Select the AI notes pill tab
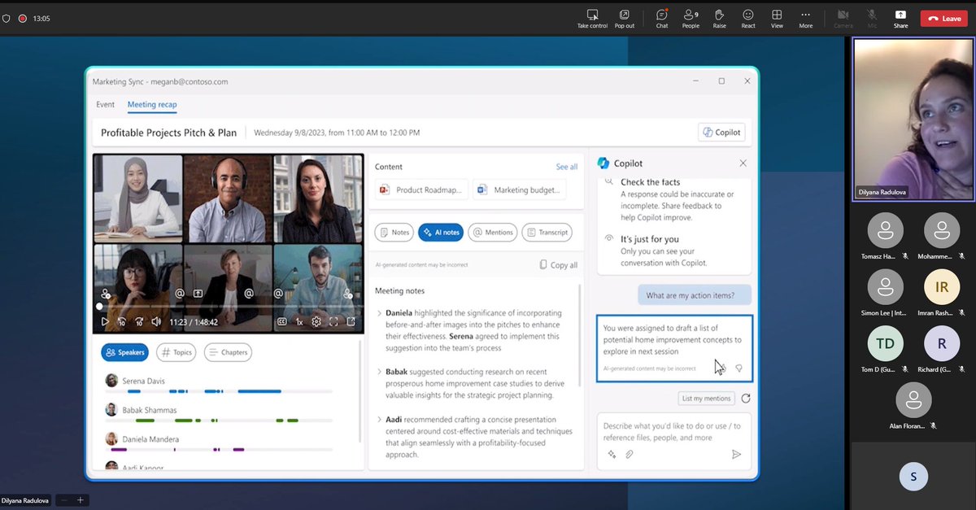The width and height of the screenshot is (976, 510). click(441, 232)
